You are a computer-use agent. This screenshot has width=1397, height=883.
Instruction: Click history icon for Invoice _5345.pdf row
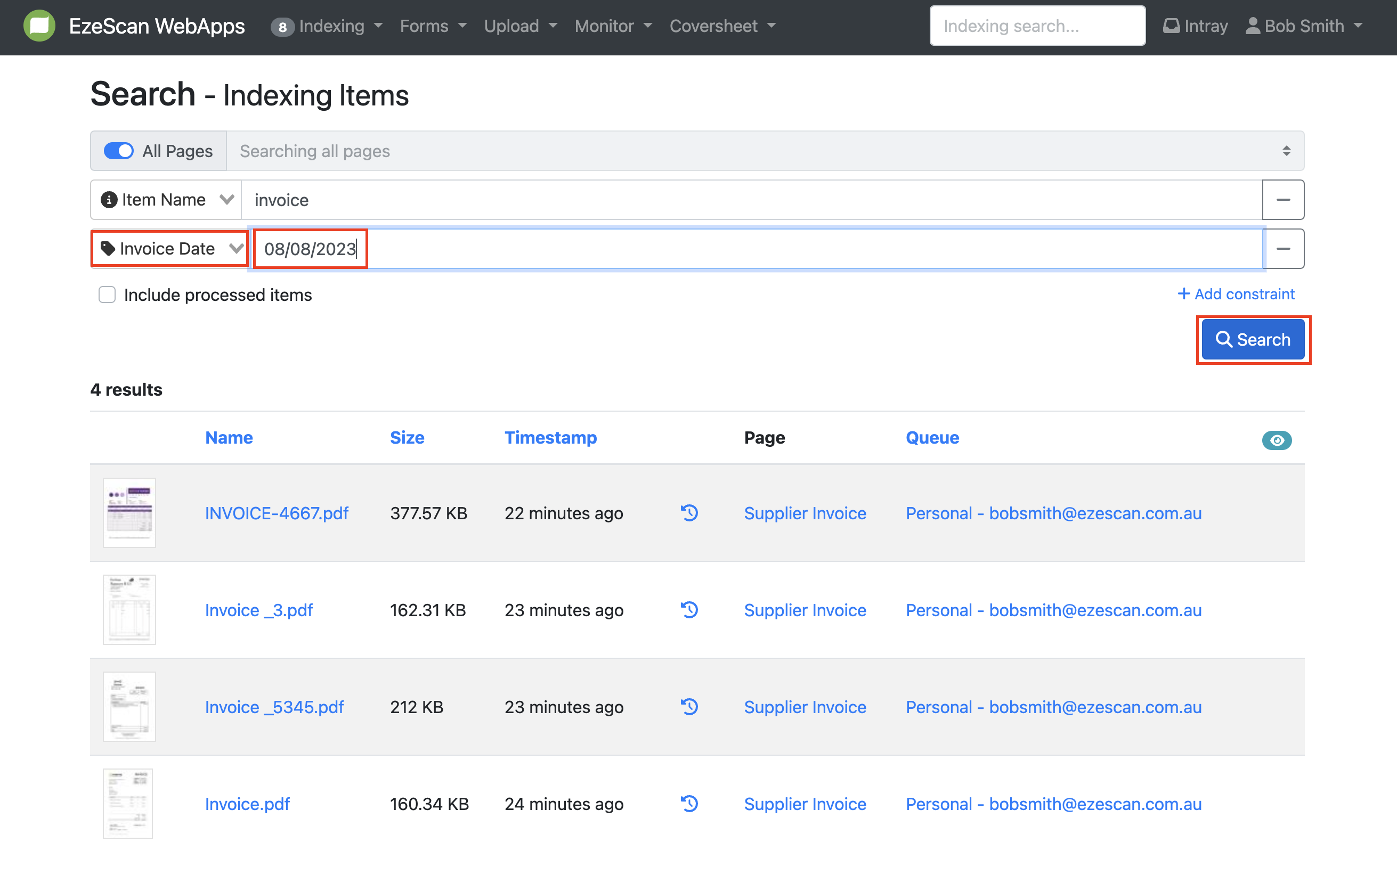689,707
